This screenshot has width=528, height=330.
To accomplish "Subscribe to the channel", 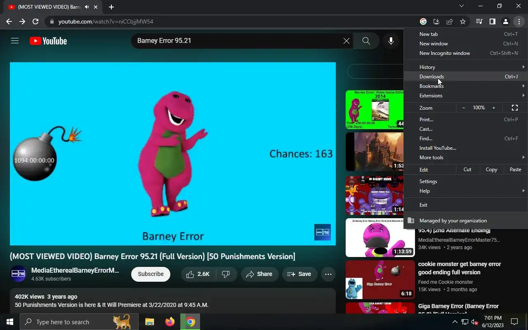I will [151, 274].
